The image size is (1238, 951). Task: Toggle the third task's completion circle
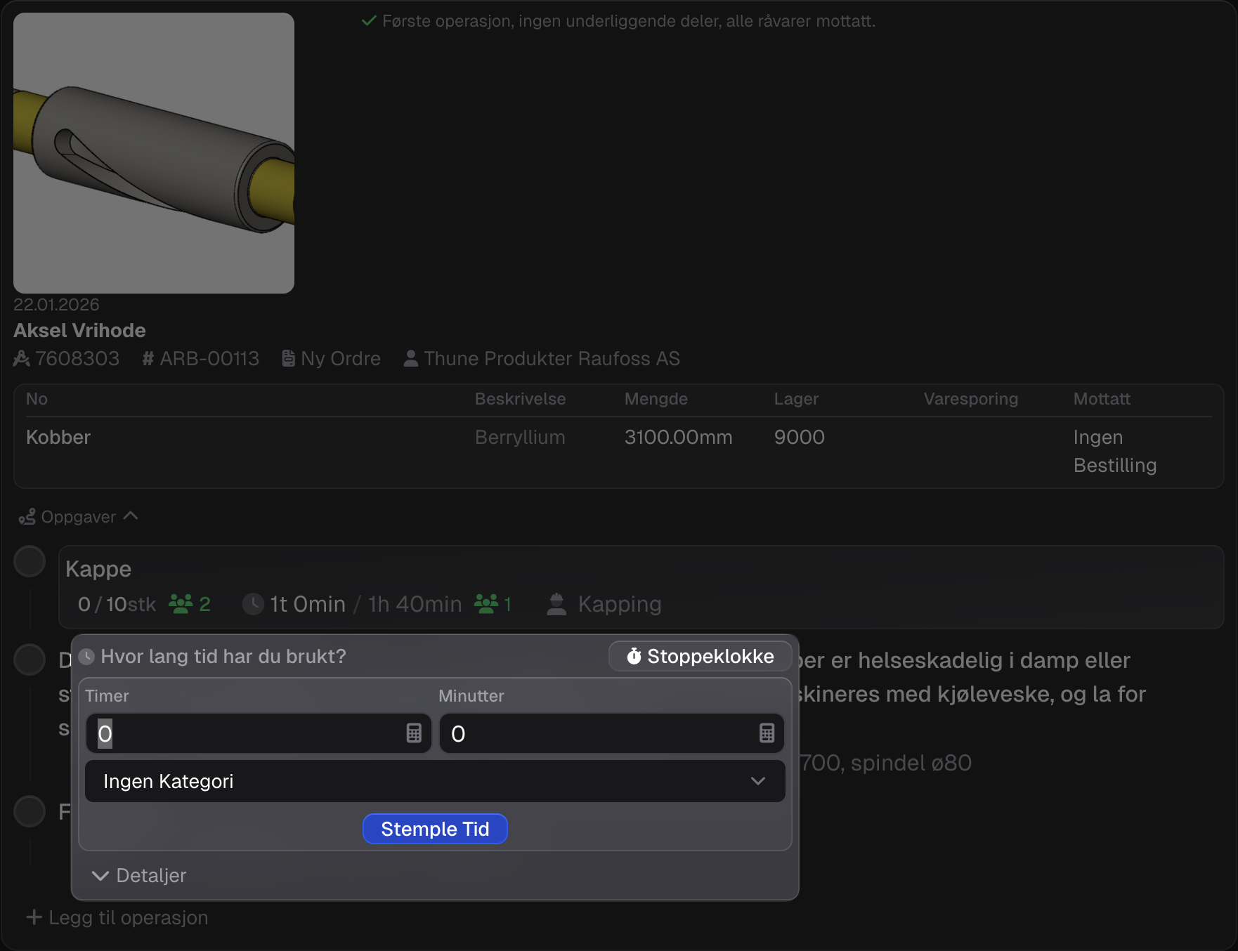pyautogui.click(x=30, y=811)
